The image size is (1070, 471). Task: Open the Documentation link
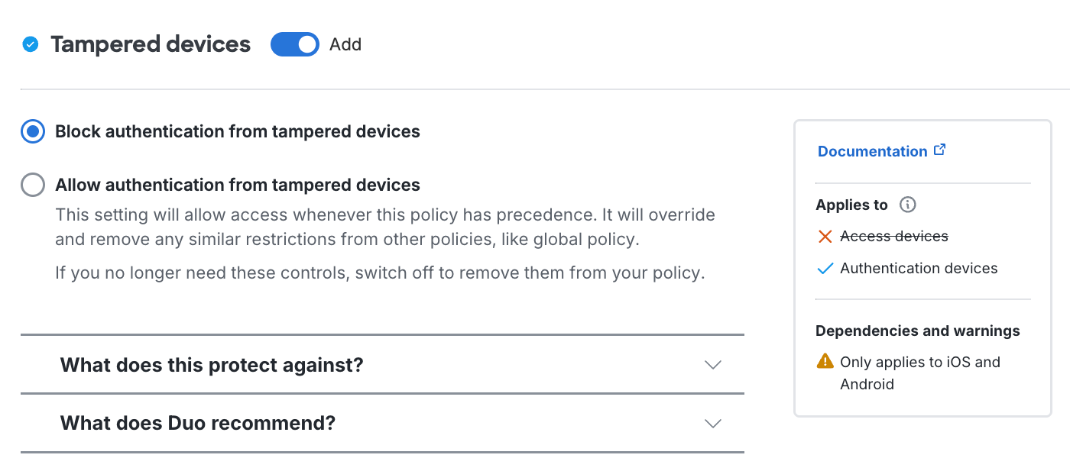click(x=872, y=150)
